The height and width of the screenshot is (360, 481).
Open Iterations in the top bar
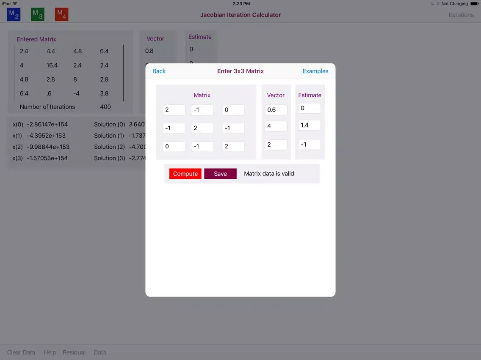[461, 15]
